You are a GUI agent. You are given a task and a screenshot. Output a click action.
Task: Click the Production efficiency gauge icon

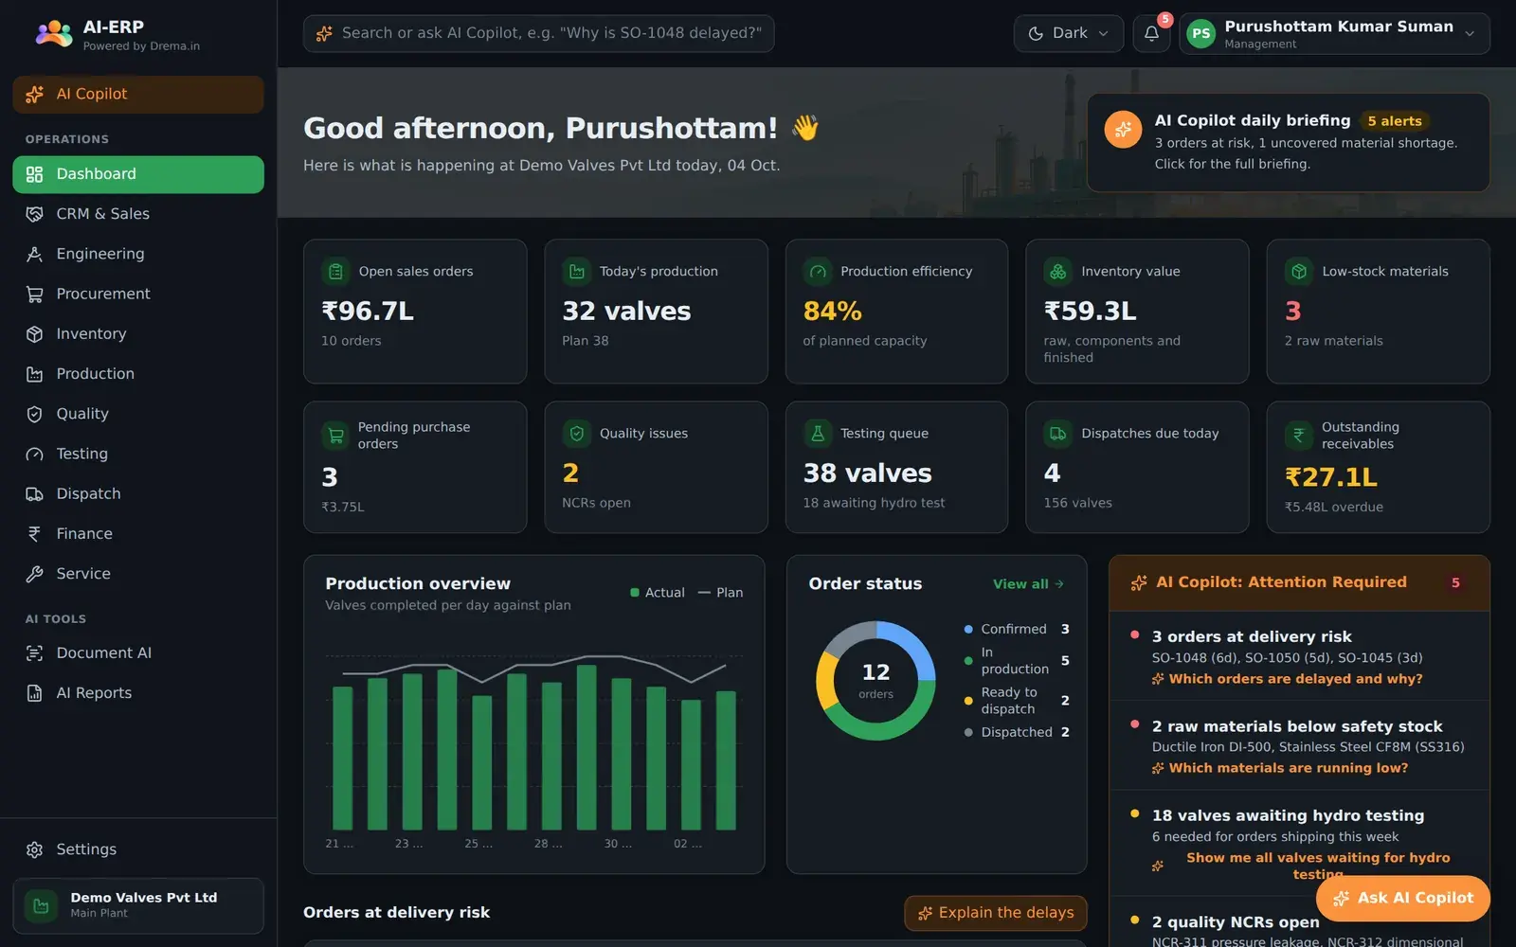pyautogui.click(x=817, y=272)
